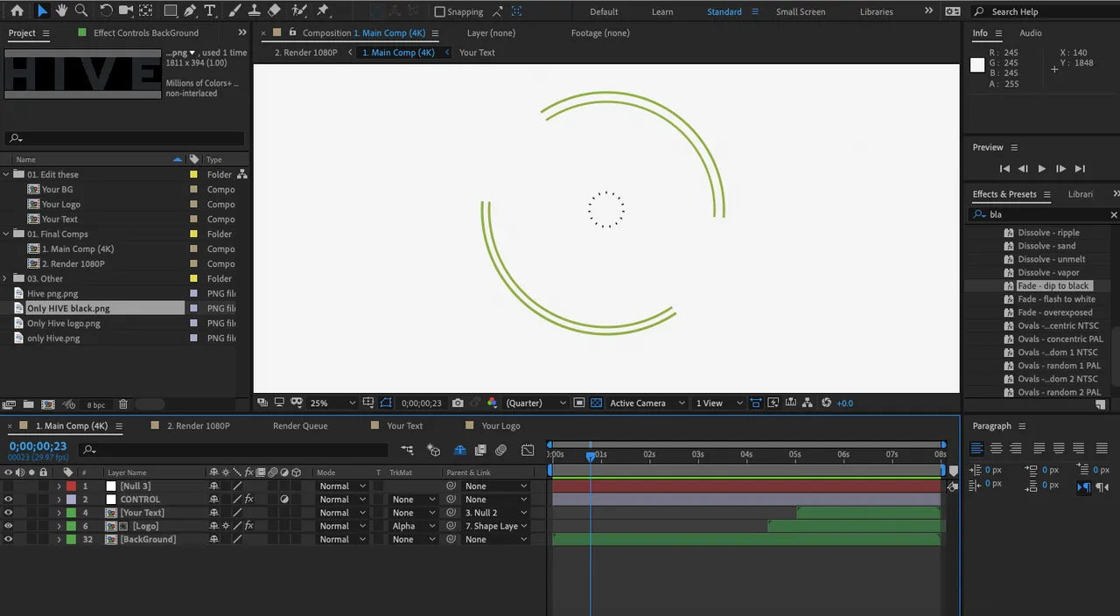1120x616 pixels.
Task: Toggle the transparency grid in viewer
Action: point(596,403)
